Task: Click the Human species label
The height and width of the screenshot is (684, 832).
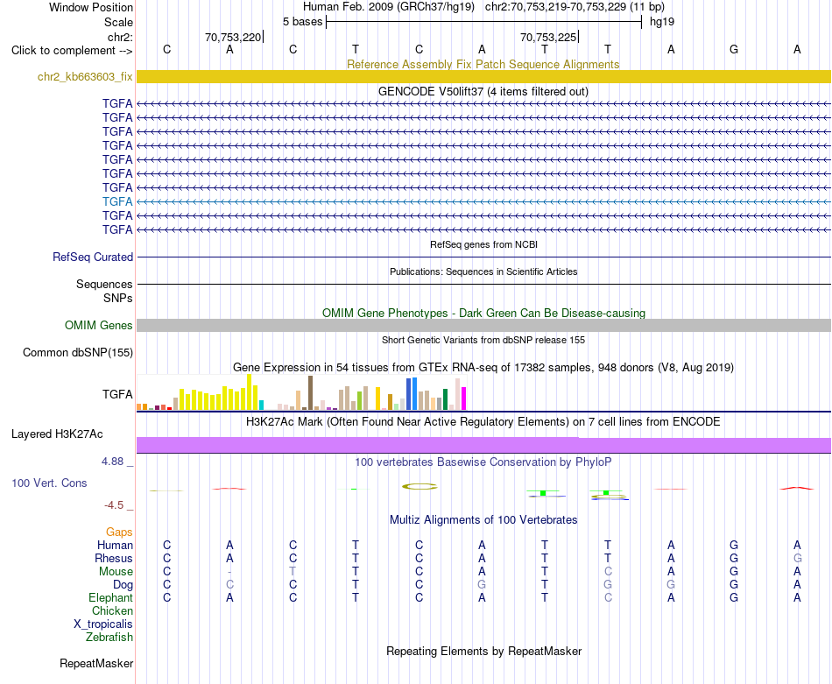Action: point(115,545)
